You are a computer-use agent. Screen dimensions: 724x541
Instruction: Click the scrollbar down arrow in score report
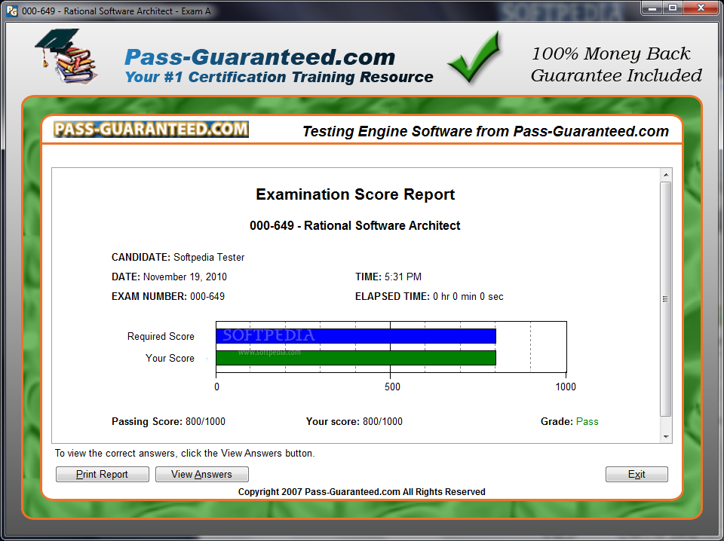click(x=666, y=437)
